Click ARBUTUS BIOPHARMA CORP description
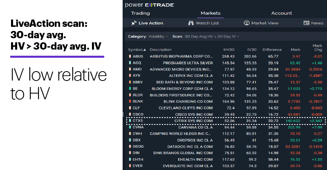This screenshot has width=327, height=170. pos(181,57)
